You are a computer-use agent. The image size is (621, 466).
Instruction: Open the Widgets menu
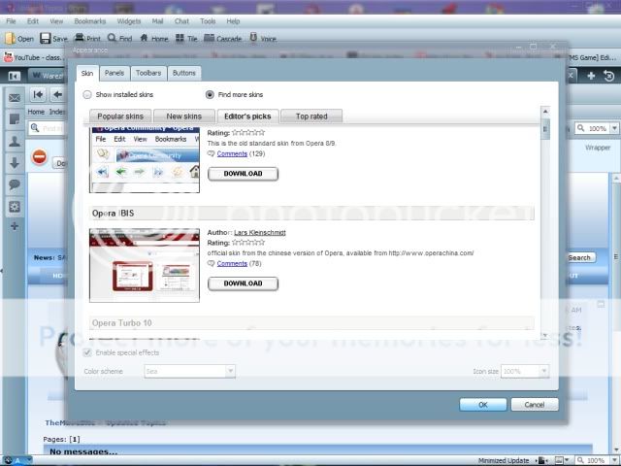point(129,21)
